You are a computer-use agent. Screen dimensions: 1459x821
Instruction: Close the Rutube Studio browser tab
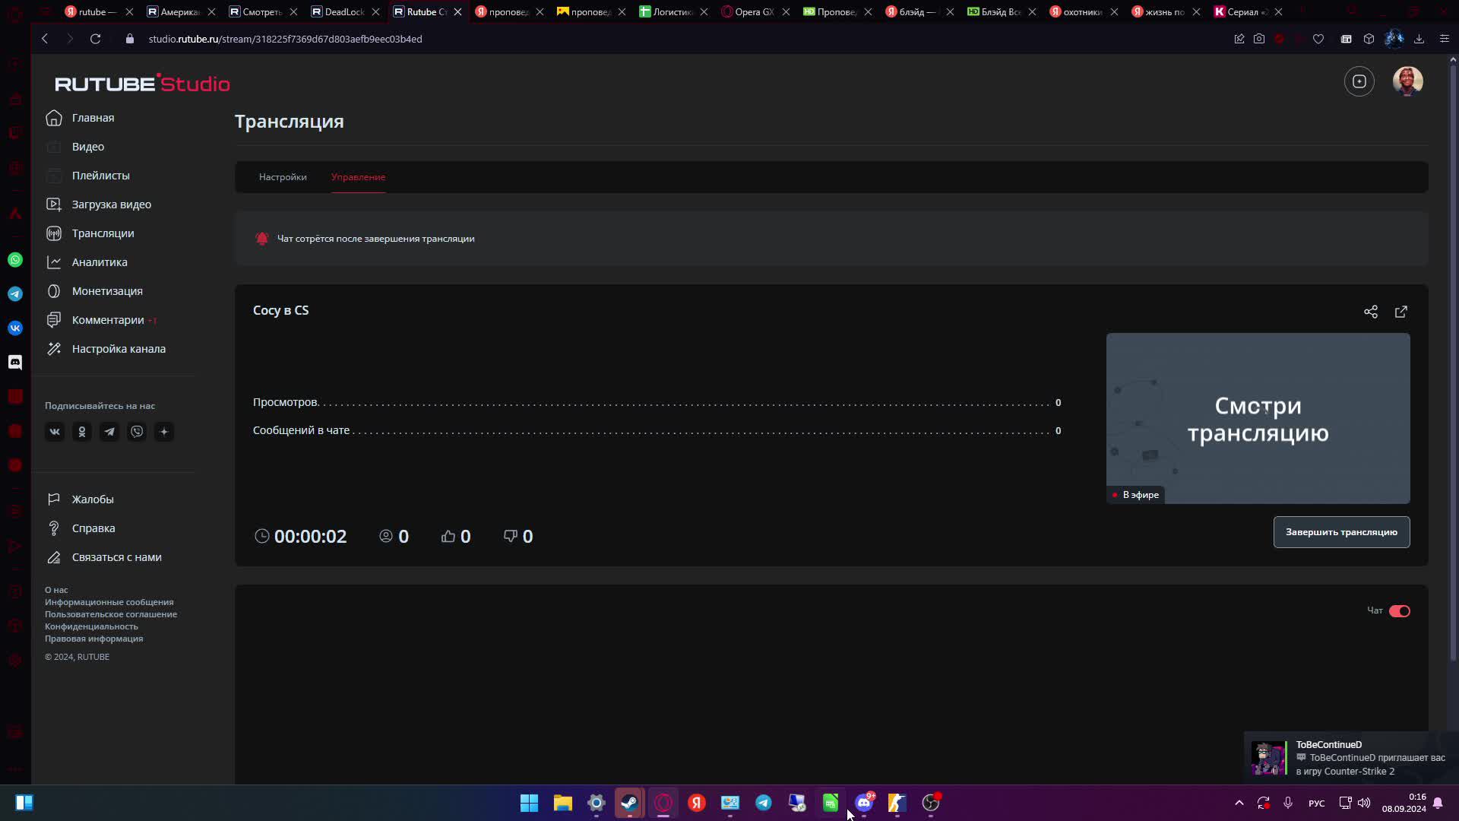pyautogui.click(x=457, y=11)
